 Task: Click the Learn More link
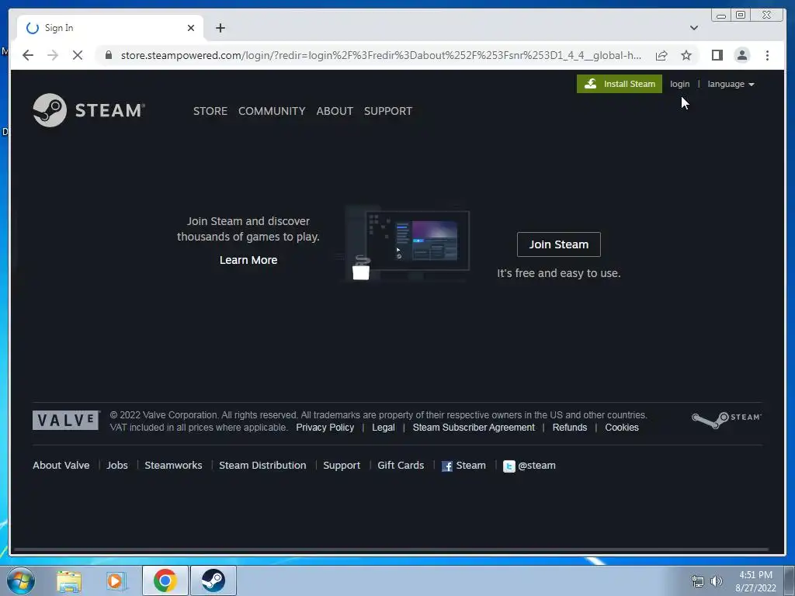(x=248, y=260)
